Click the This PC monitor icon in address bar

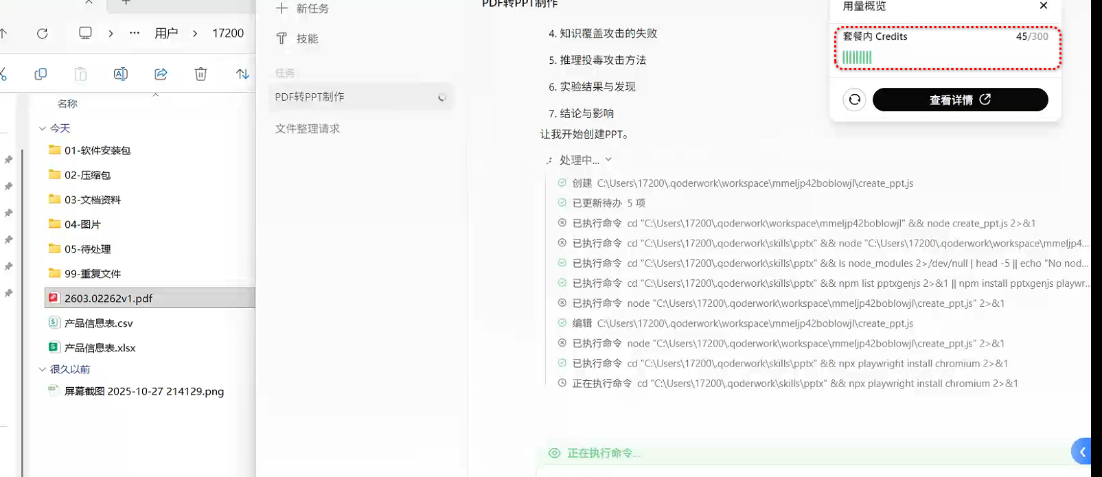tap(85, 33)
